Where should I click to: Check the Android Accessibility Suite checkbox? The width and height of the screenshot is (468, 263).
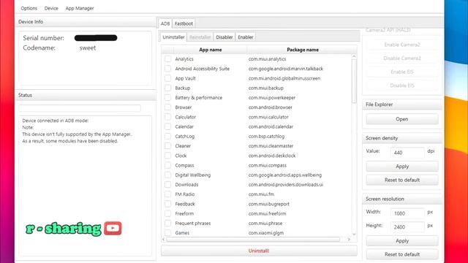coord(167,69)
